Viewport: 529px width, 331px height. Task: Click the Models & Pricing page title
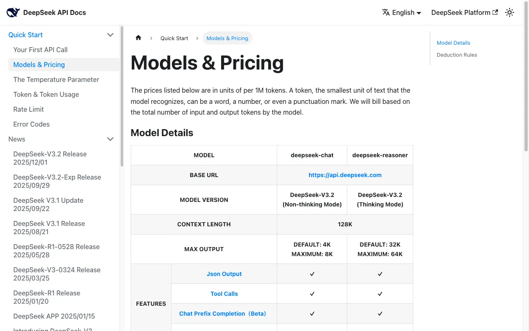pyautogui.click(x=207, y=63)
